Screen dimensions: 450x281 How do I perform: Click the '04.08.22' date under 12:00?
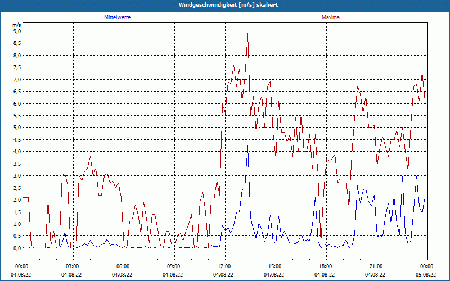(223, 275)
